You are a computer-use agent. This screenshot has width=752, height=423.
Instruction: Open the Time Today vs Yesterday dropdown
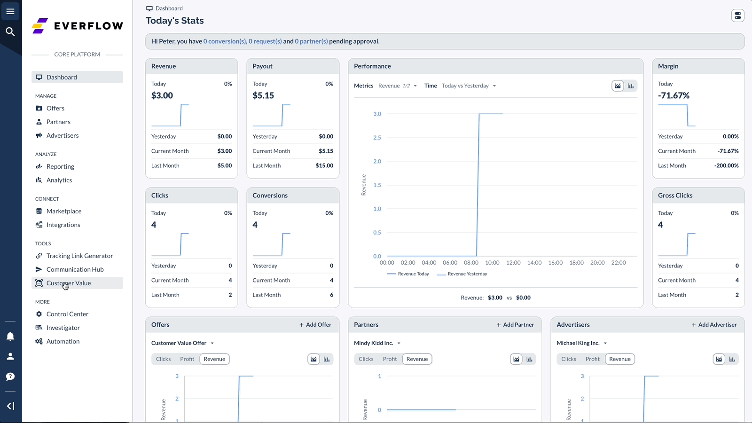(x=469, y=86)
